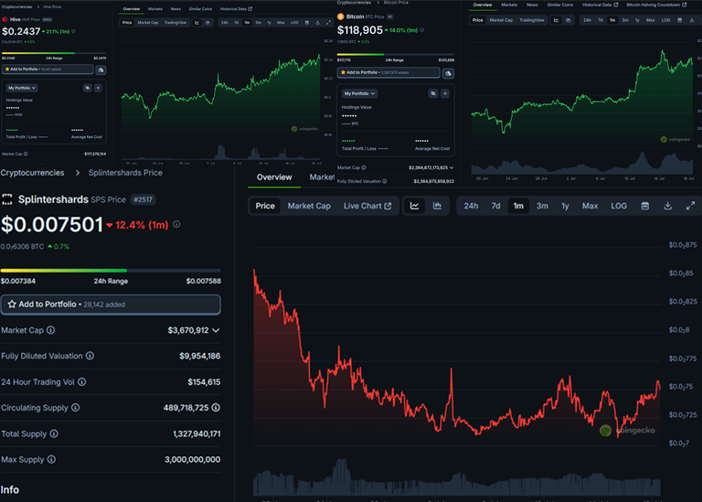This screenshot has width=702, height=502.
Task: Open Bitcoin Halving Countdown link
Action: click(656, 5)
